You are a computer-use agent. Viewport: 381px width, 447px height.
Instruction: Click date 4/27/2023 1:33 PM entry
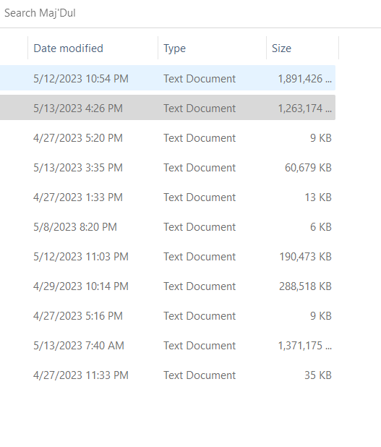point(78,197)
